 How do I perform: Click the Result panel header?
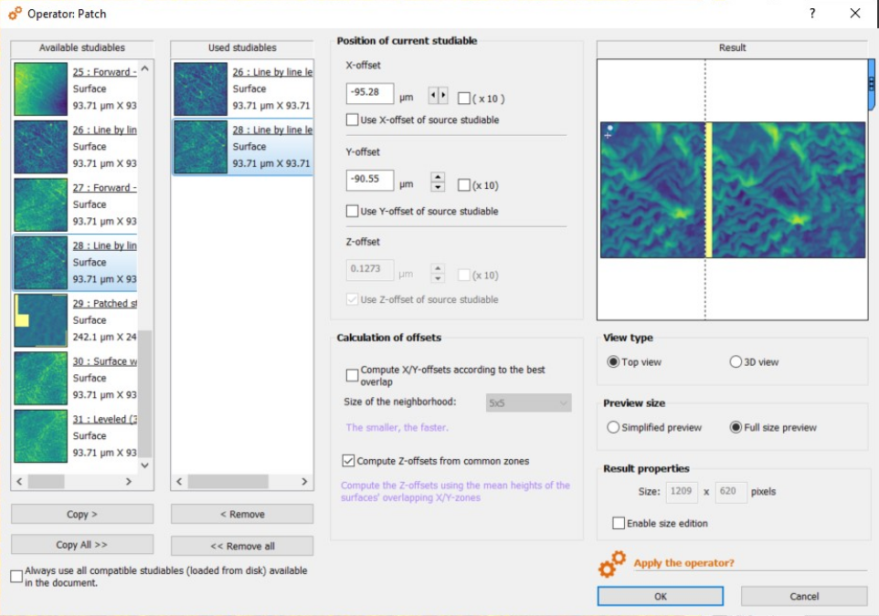coord(732,48)
